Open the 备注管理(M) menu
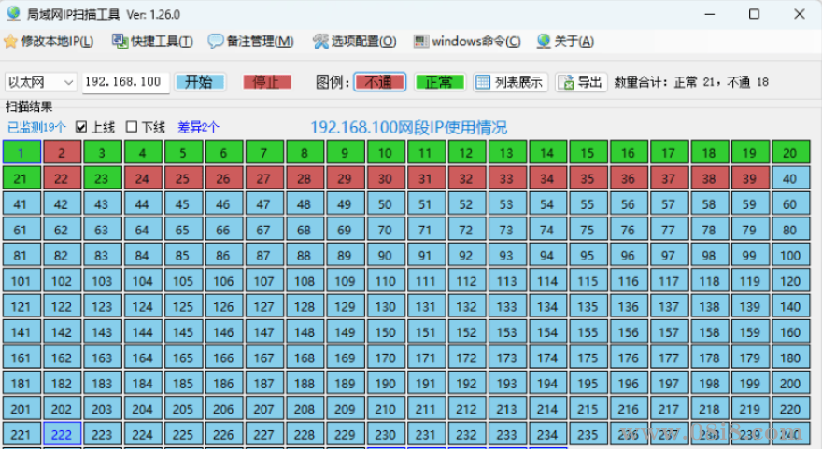Image resolution: width=822 pixels, height=449 pixels. tap(251, 41)
